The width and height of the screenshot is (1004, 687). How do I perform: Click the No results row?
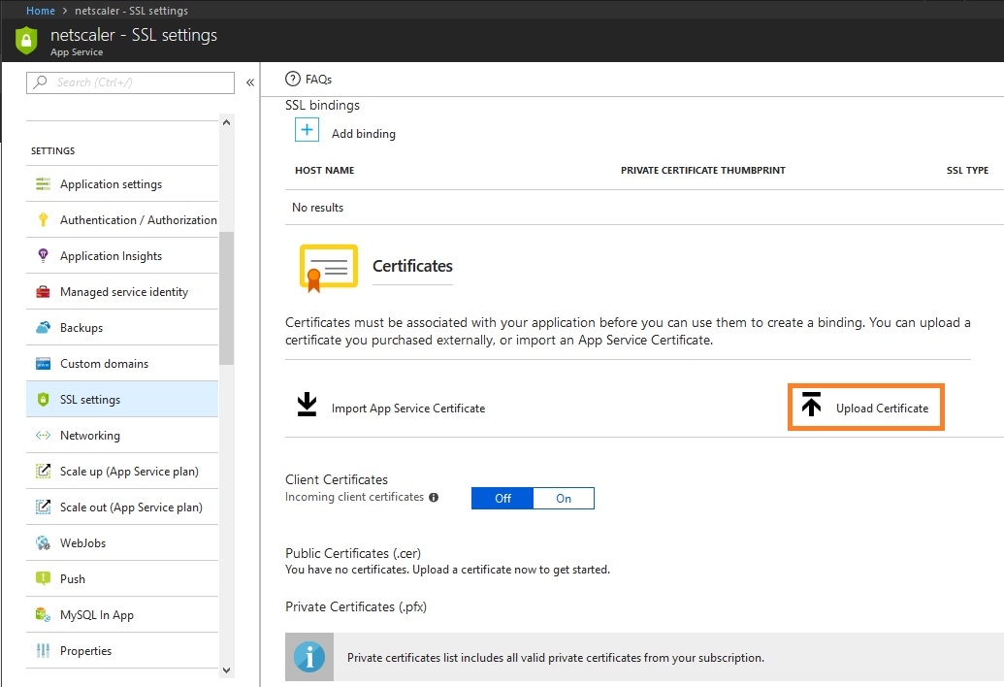(x=644, y=208)
